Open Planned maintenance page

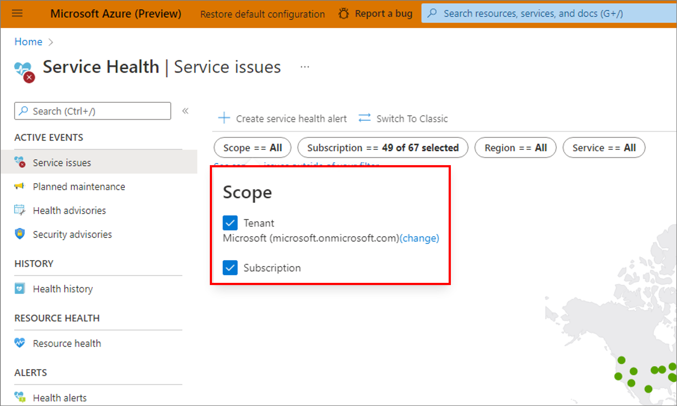pyautogui.click(x=79, y=187)
